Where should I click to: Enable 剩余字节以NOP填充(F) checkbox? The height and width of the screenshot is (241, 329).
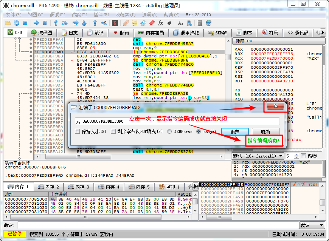(x=113, y=131)
